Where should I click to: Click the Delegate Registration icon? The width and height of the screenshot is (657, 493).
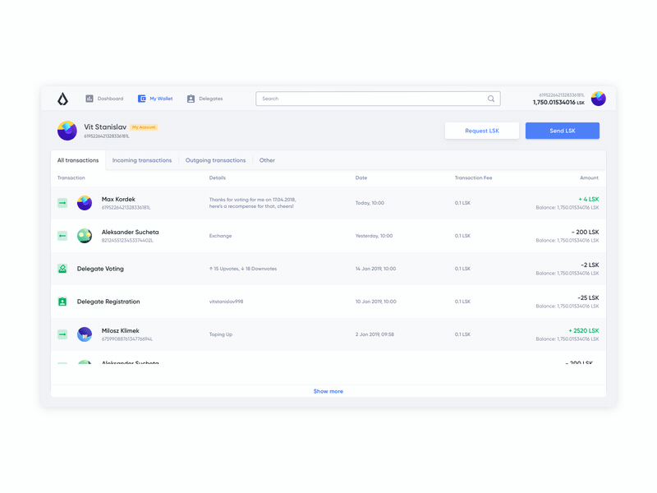tap(62, 302)
